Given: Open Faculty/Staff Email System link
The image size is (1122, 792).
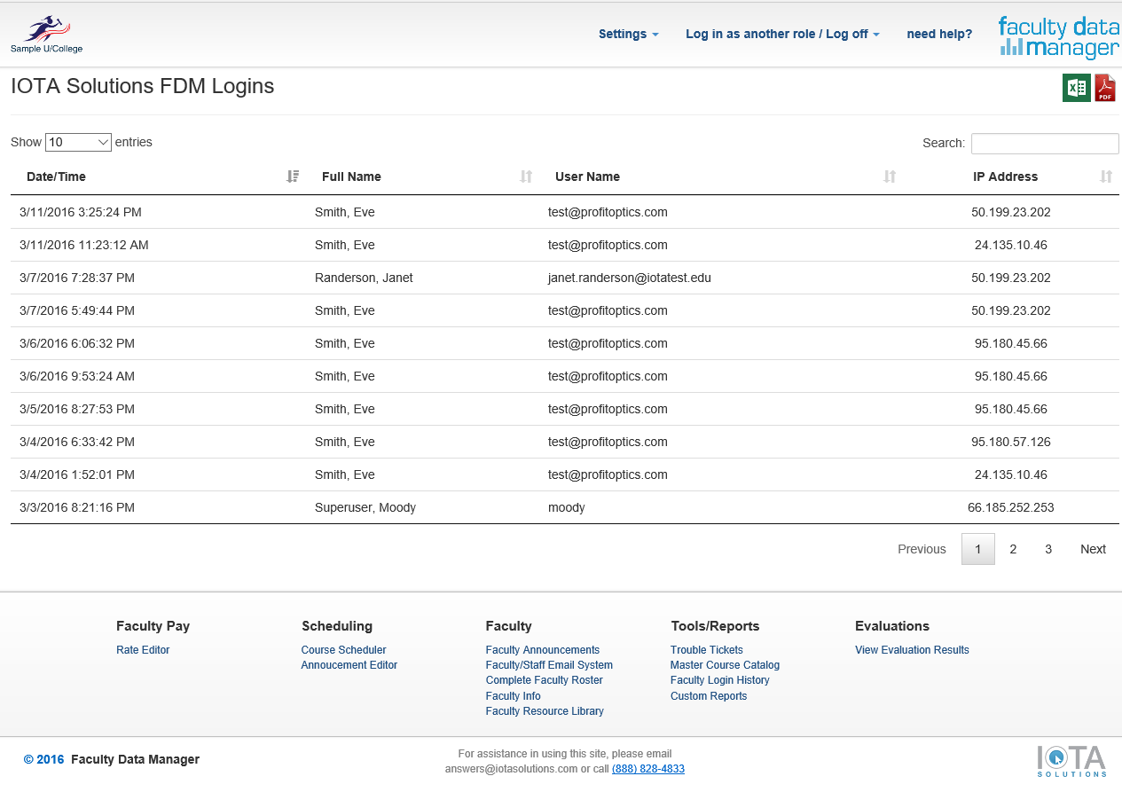Looking at the screenshot, I should click(x=549, y=665).
